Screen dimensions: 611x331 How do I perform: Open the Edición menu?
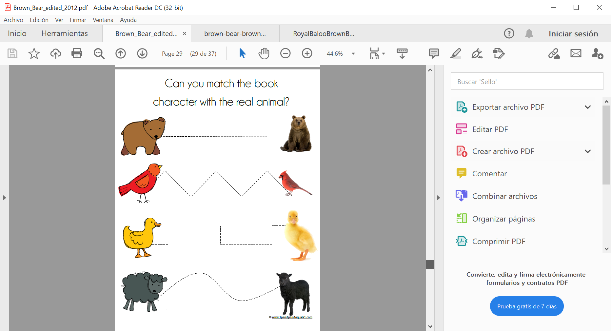pos(39,20)
